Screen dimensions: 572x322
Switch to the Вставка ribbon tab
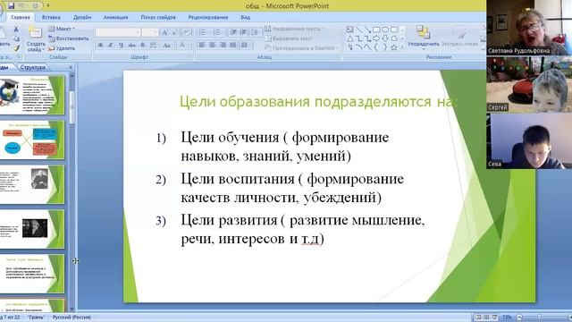51,17
